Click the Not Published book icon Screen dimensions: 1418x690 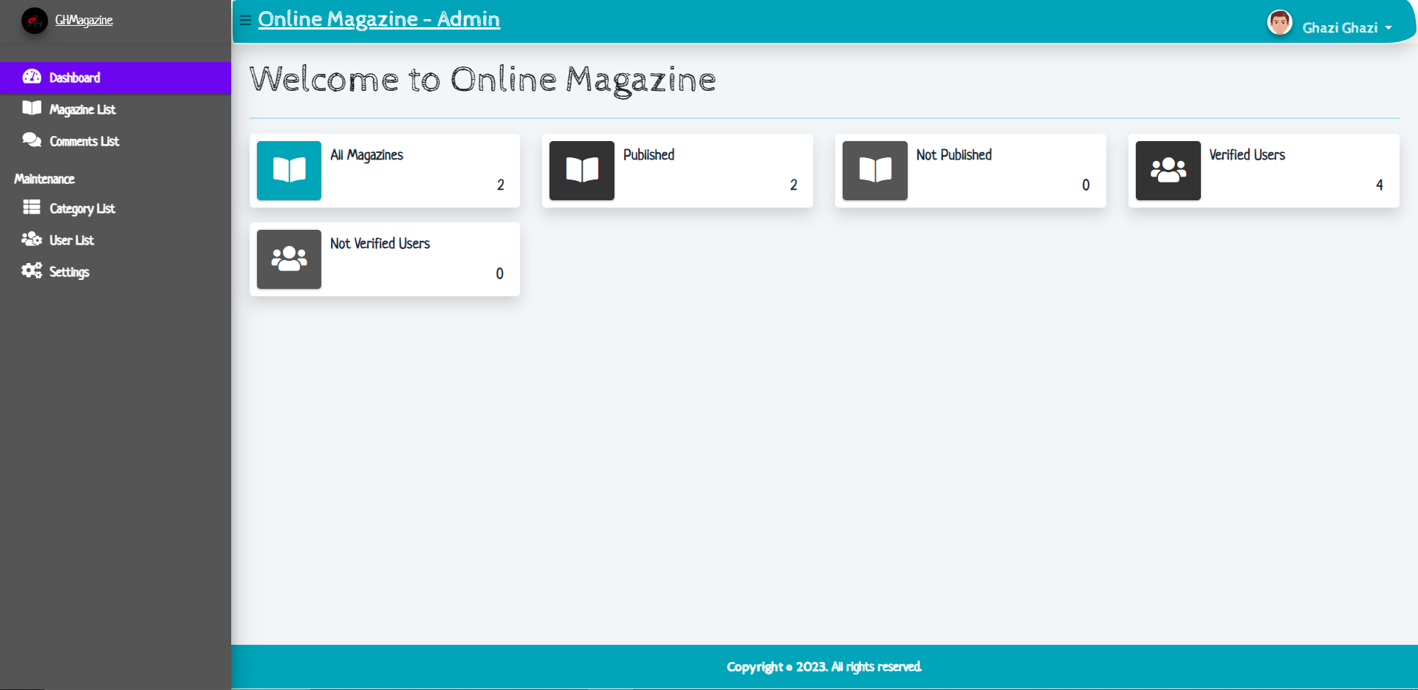(x=874, y=171)
